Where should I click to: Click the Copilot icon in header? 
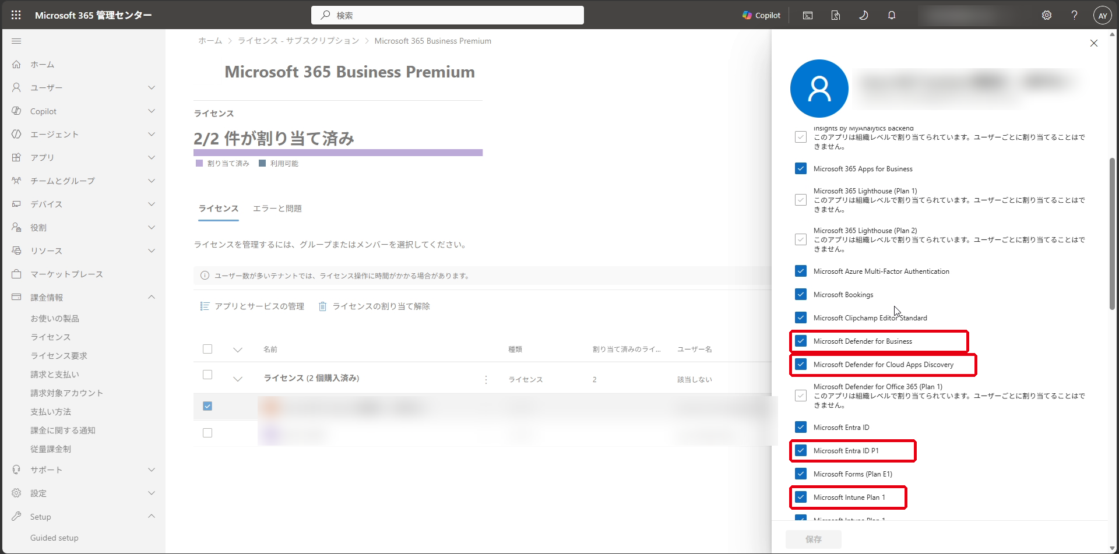pos(761,15)
